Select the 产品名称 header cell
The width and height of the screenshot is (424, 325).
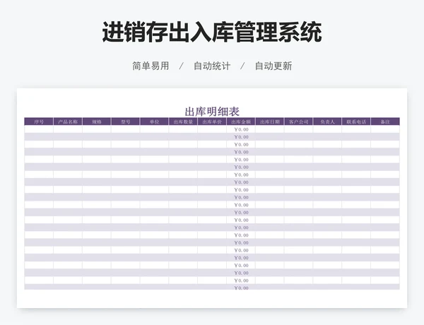coord(68,122)
